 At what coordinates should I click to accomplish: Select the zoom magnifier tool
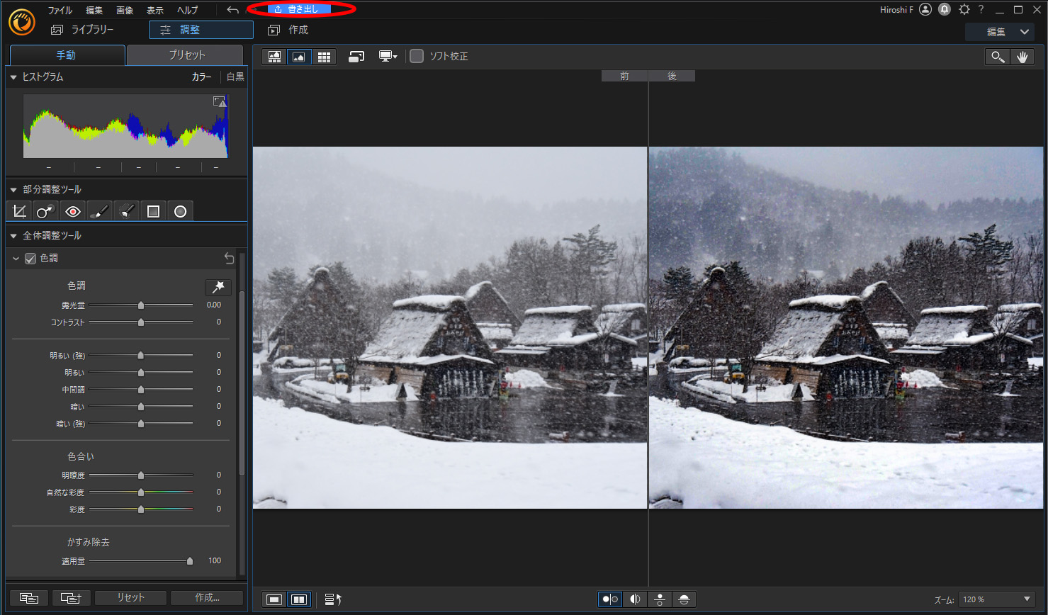998,57
